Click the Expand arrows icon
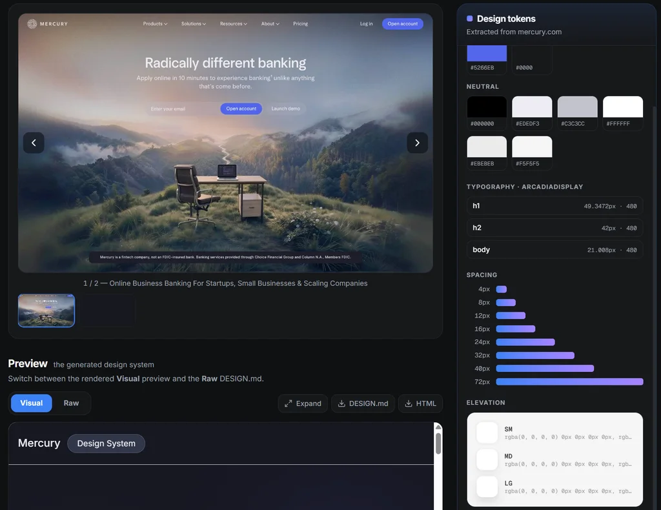 [x=289, y=403]
